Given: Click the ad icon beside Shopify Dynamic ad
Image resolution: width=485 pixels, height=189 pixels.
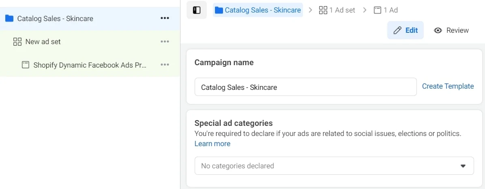Looking at the screenshot, I should click(x=26, y=65).
